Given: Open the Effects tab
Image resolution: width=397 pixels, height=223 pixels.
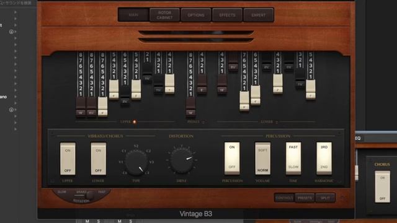Looking at the screenshot, I should [x=228, y=15].
